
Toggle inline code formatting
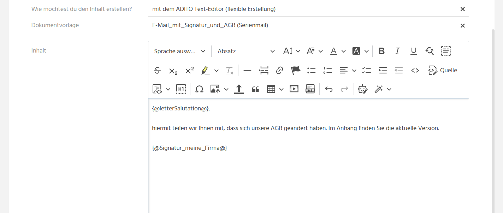(415, 70)
